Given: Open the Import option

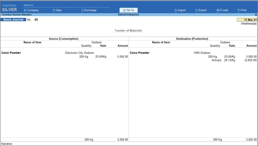Looking at the screenshot, I should pyautogui.click(x=180, y=10).
